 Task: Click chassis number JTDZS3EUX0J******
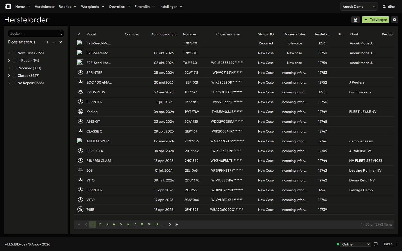[x=227, y=92]
